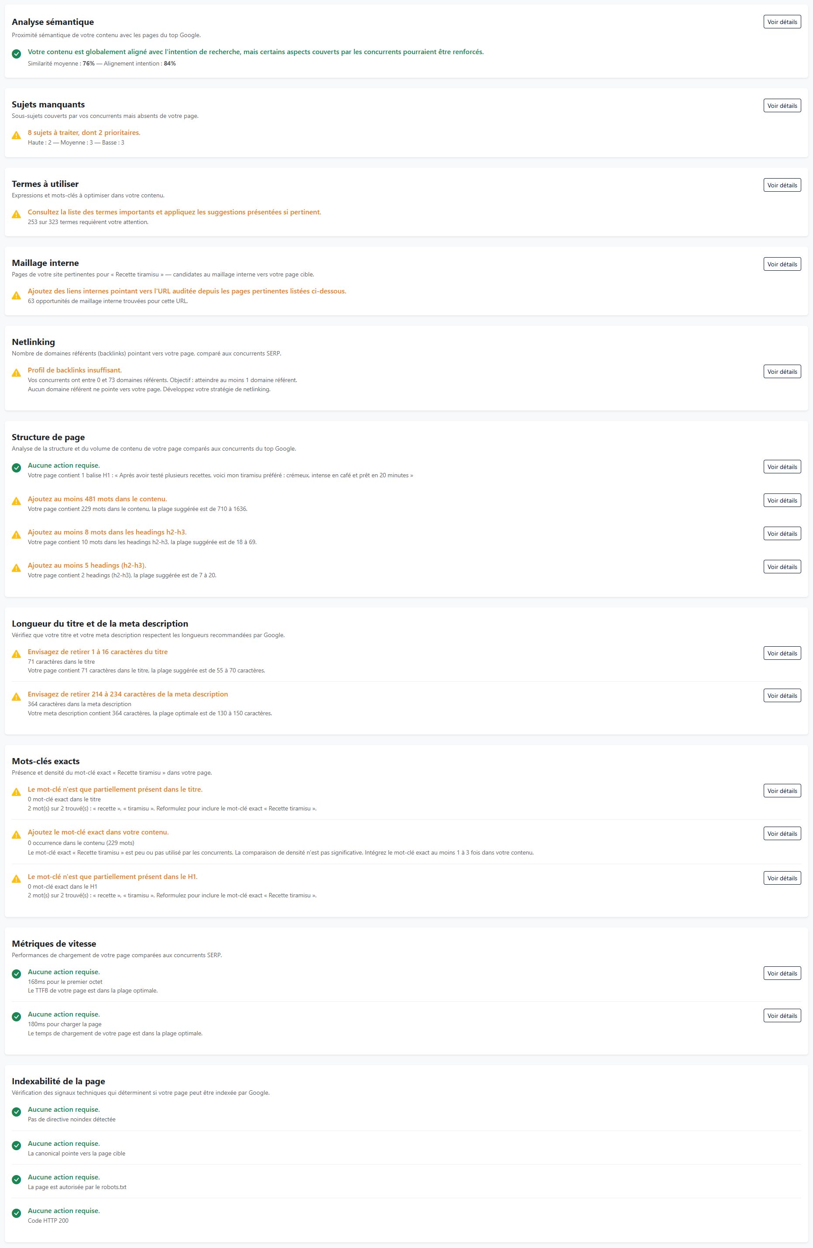This screenshot has width=813, height=1248.
Task: Click green check icon for Code HTTP 200
Action: pos(16,1212)
